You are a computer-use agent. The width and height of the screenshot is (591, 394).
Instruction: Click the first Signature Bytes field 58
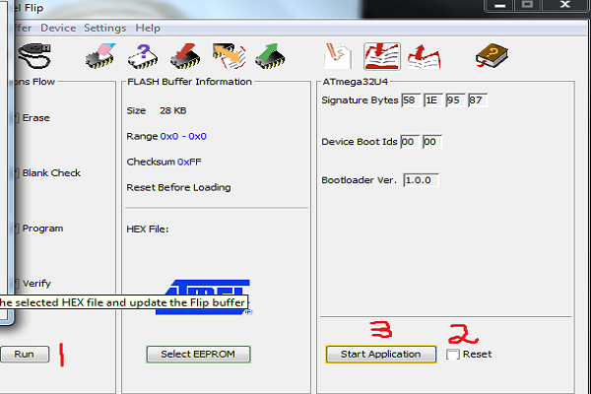pyautogui.click(x=411, y=100)
